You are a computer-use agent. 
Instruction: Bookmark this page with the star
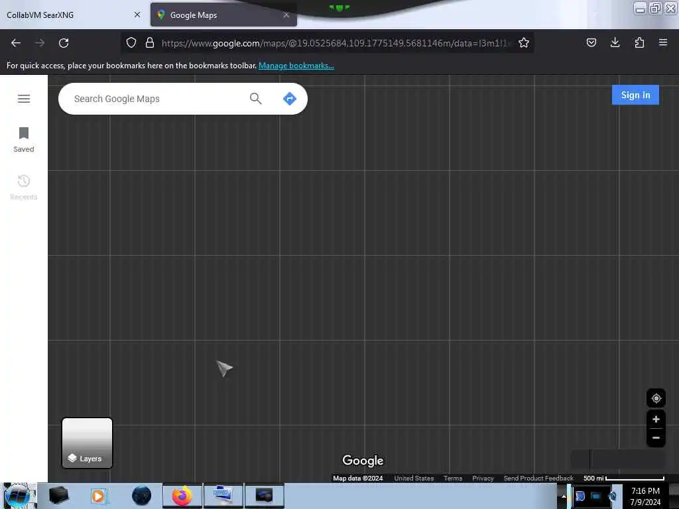[524, 42]
